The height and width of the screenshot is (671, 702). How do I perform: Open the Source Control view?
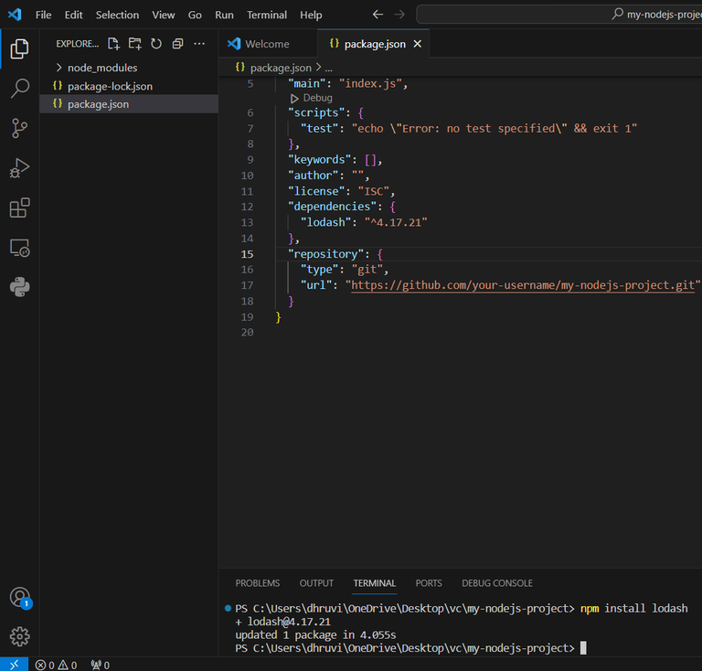(x=19, y=129)
